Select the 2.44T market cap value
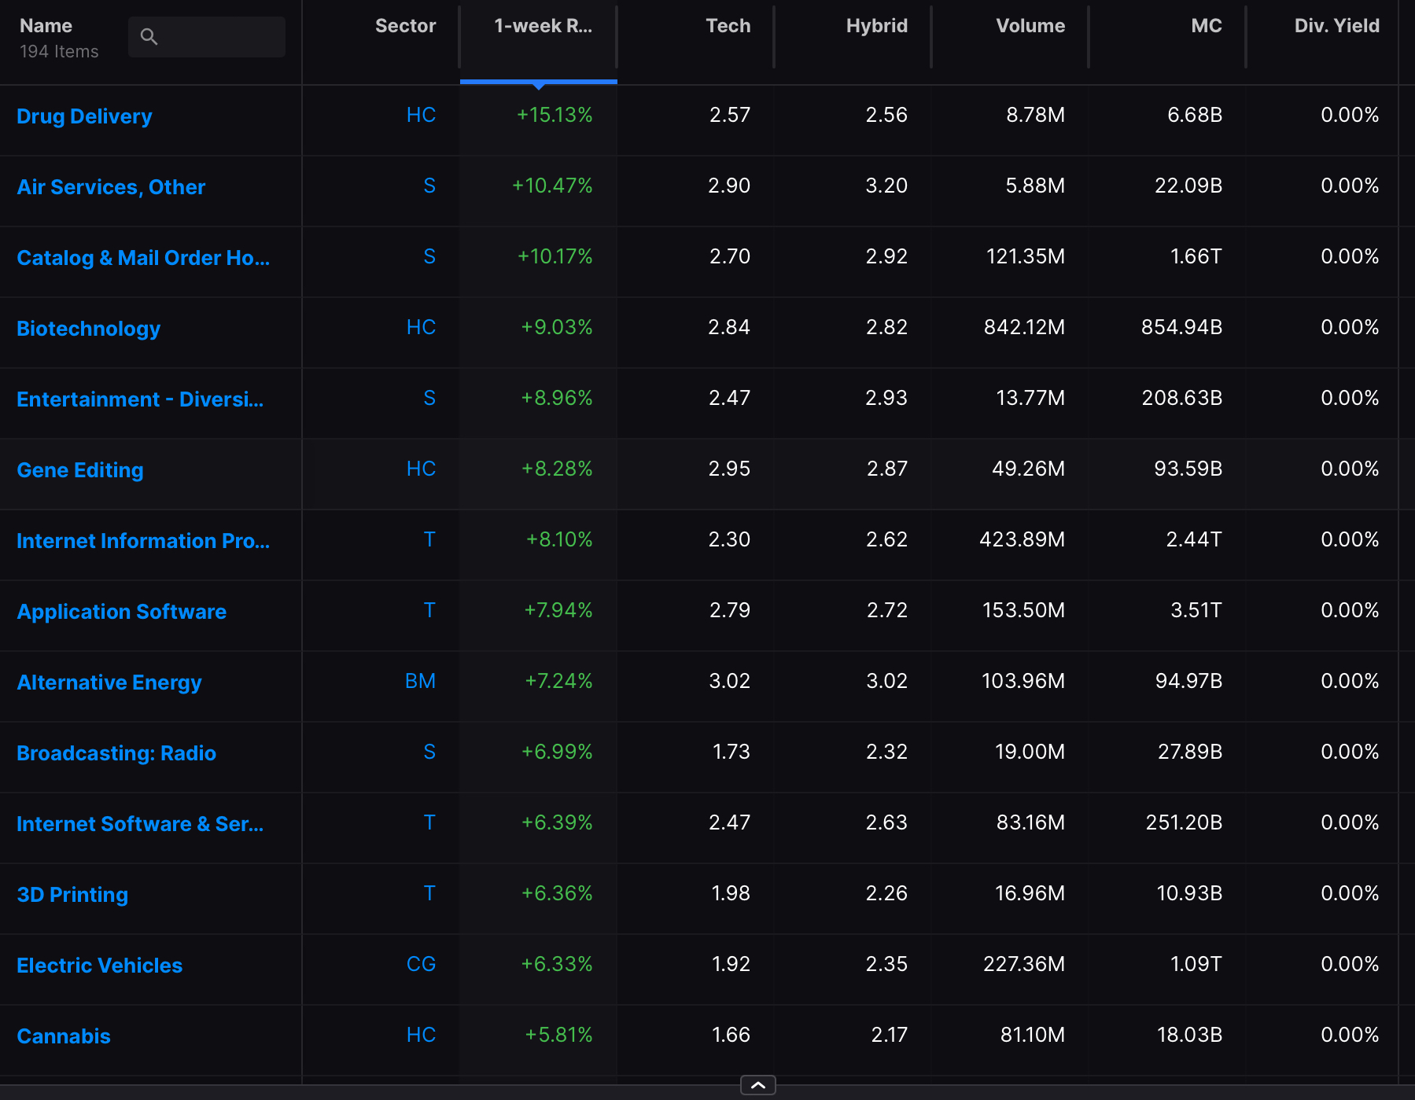1415x1100 pixels. pyautogui.click(x=1194, y=539)
